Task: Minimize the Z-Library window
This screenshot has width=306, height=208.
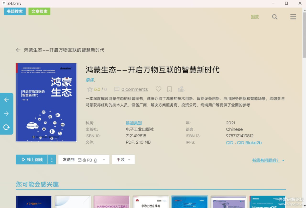Action: (x=273, y=3)
